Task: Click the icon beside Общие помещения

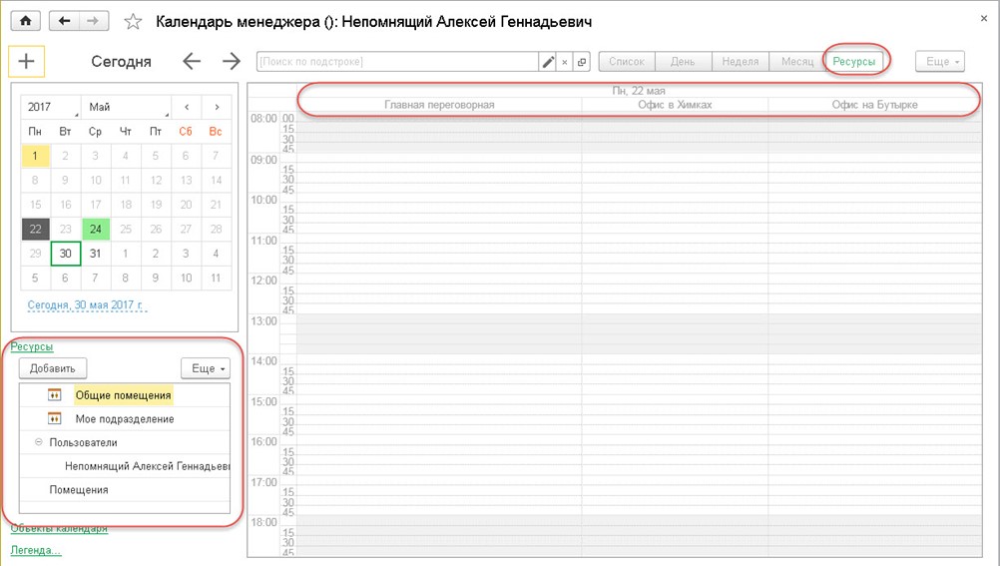Action: 55,395
